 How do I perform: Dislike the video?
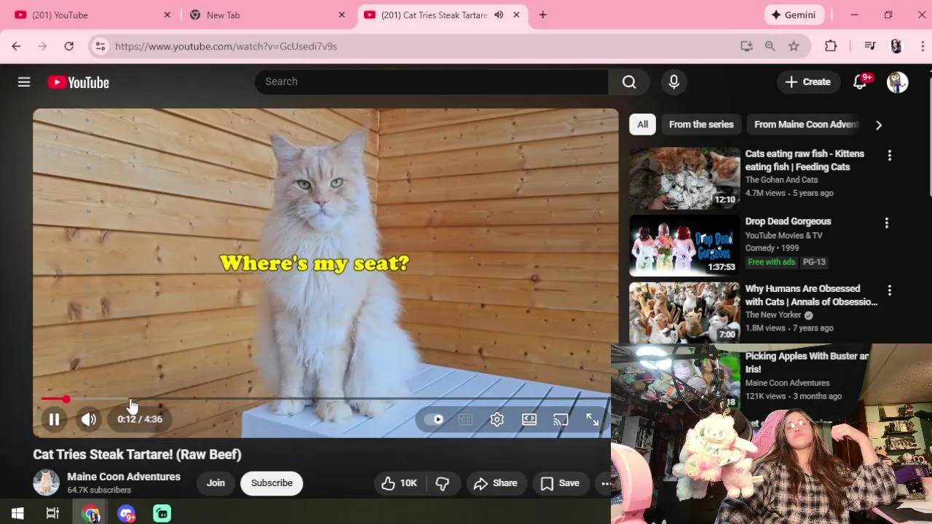(x=442, y=483)
